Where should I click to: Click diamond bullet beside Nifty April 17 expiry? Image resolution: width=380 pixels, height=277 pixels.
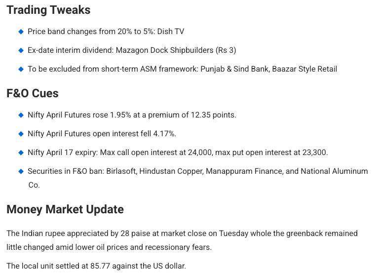coord(21,153)
